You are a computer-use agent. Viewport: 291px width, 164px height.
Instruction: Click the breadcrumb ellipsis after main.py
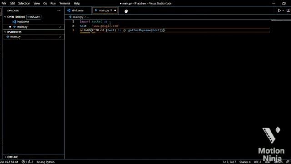[x=88, y=17]
